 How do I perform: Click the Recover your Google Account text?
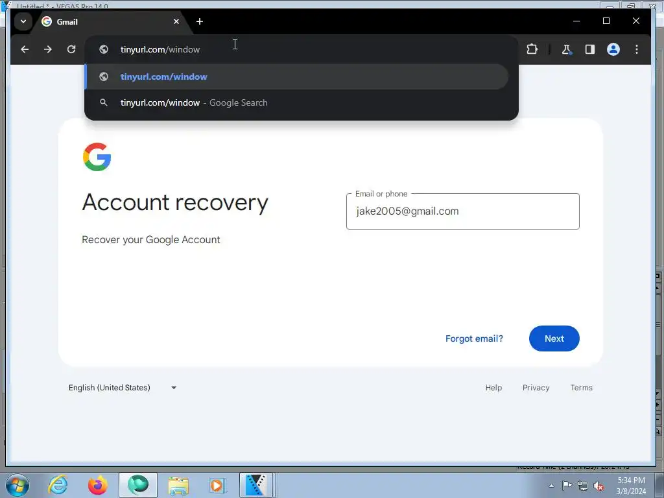(150, 240)
